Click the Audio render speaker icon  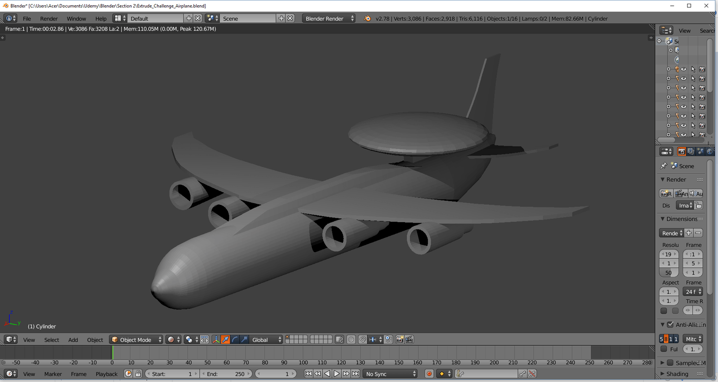[695, 193]
